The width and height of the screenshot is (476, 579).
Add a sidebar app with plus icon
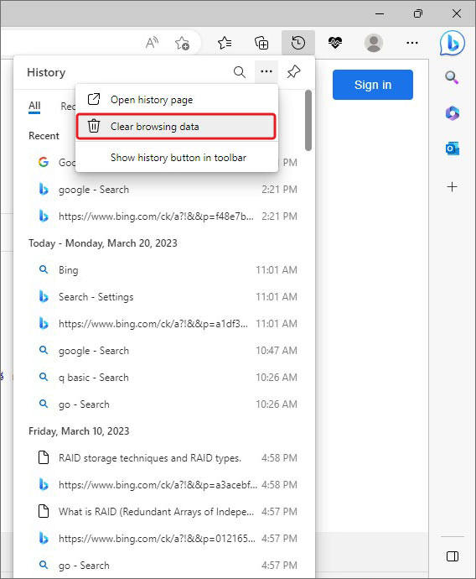[452, 187]
